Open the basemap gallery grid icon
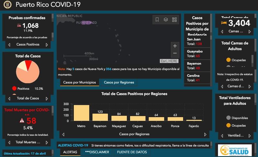 pyautogui.click(x=174, y=20)
